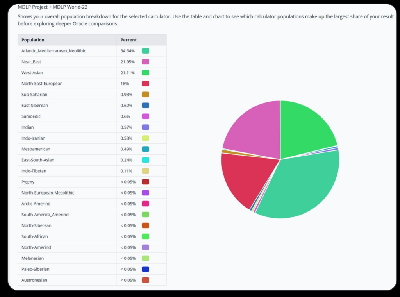Screen dimensions: 400x297
Task: Select the Austronesian population name
Action: [x=34, y=280]
